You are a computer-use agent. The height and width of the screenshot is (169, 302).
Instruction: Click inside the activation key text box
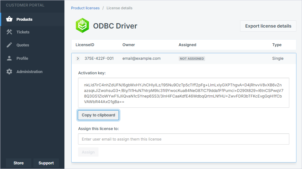point(183,93)
